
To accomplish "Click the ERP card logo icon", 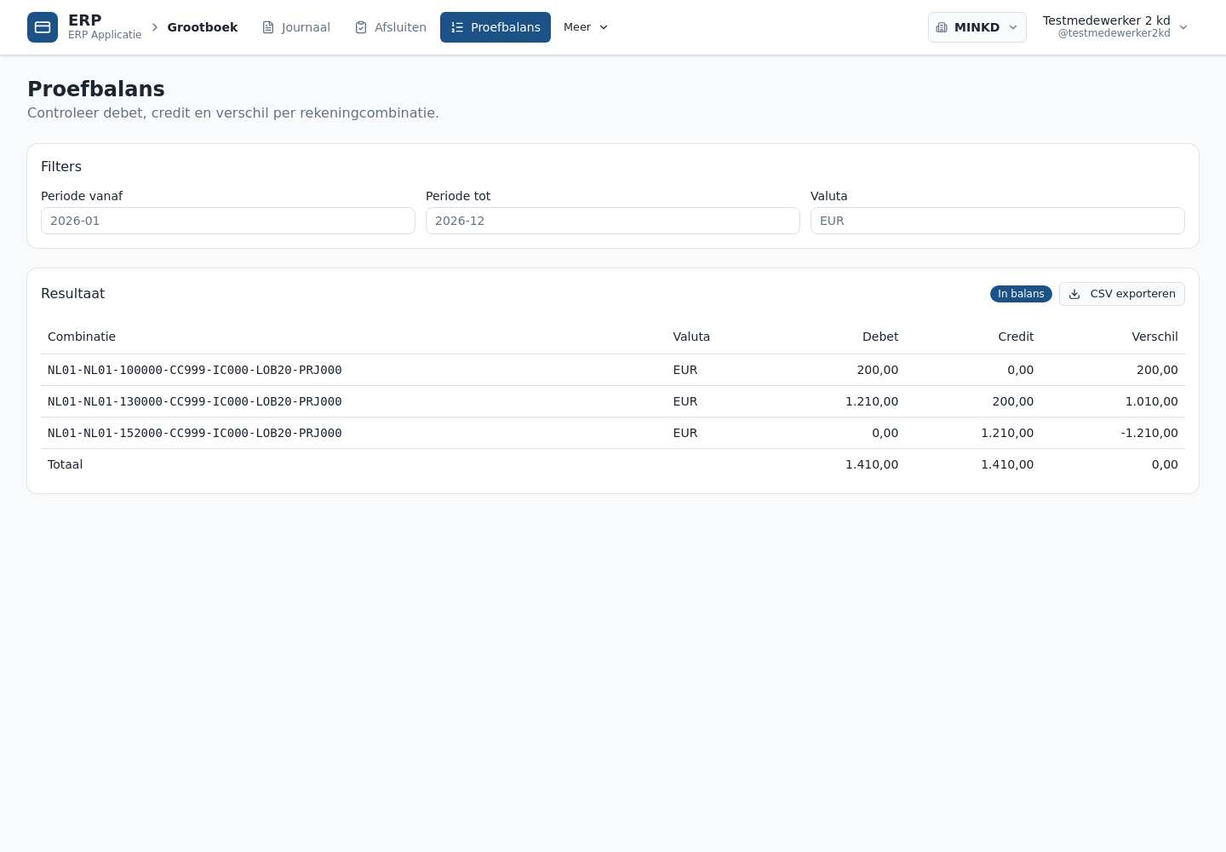I will 43,27.
